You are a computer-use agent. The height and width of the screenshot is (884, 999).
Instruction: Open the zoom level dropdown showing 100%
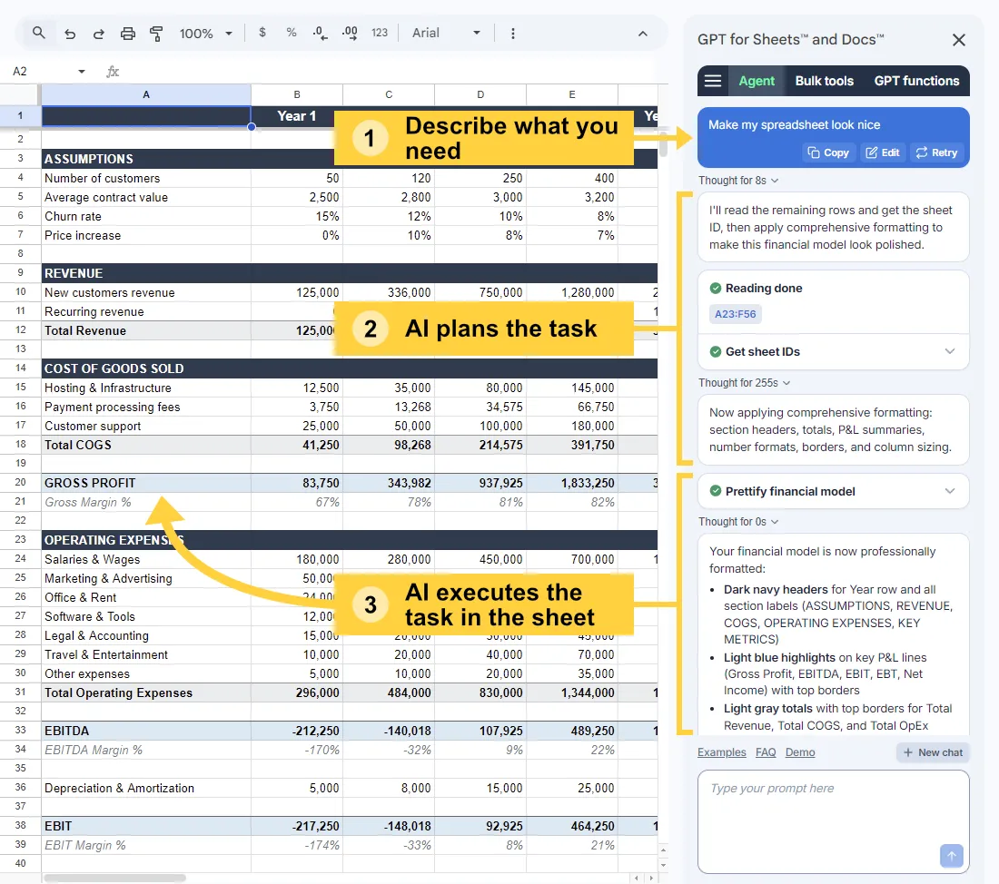click(x=205, y=33)
